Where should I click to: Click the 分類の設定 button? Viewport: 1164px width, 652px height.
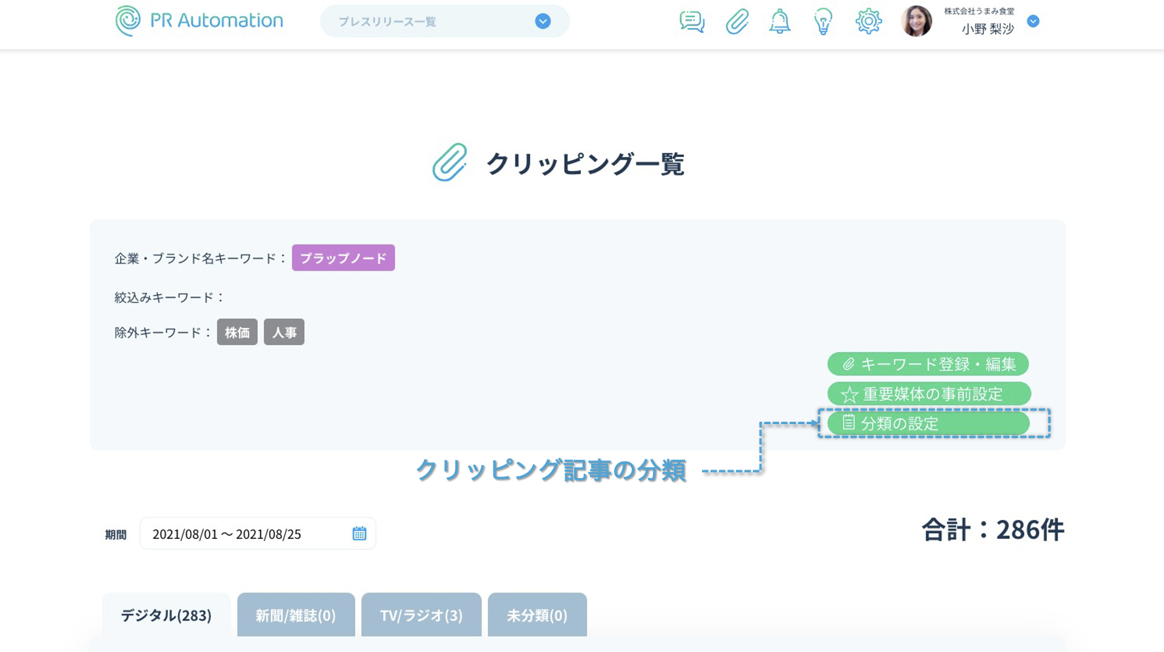point(928,423)
